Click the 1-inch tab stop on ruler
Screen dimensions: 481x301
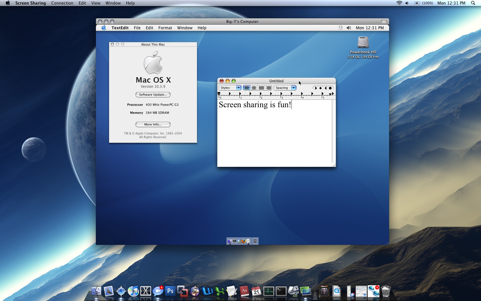pyautogui.click(x=240, y=94)
